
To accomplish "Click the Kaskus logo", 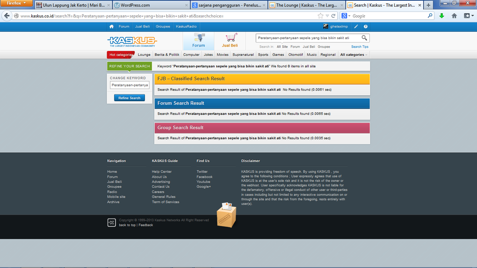I will click(x=132, y=41).
